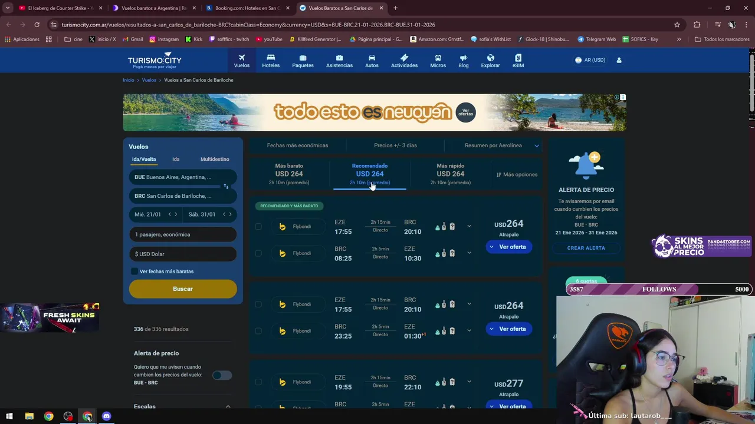Tick the checkbox for the 19:55 EZE flight

[x=258, y=382]
